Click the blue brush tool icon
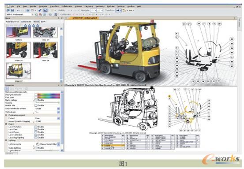 click(40, 11)
